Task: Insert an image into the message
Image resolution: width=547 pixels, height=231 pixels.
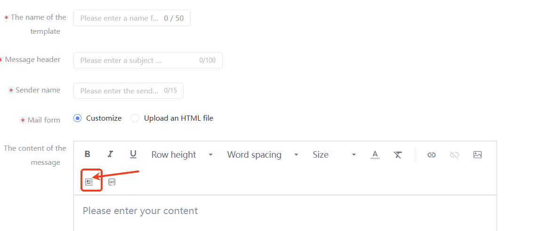Action: (477, 154)
